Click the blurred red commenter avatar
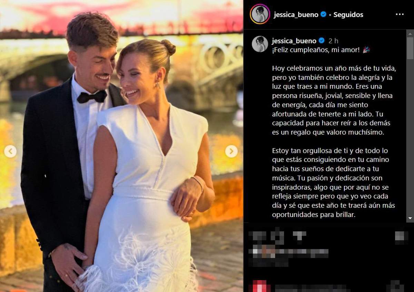Viewport: 414px width, 292px height. tap(259, 286)
